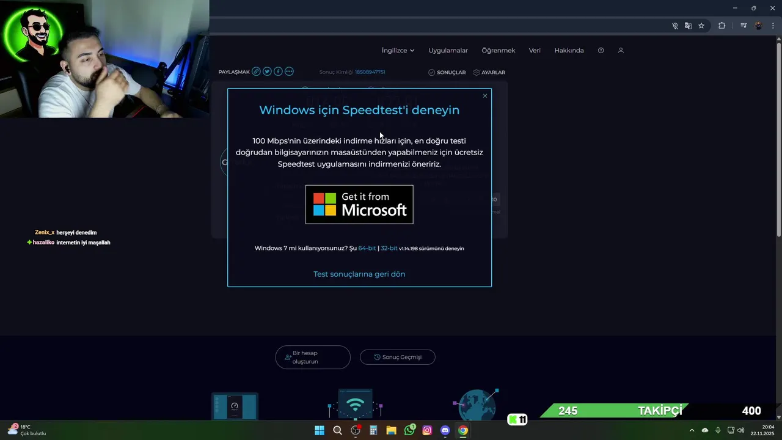Viewport: 782px width, 440px height.
Task: Open the 64-bit download link
Action: point(367,249)
